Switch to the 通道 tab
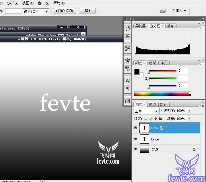 pos(152,104)
